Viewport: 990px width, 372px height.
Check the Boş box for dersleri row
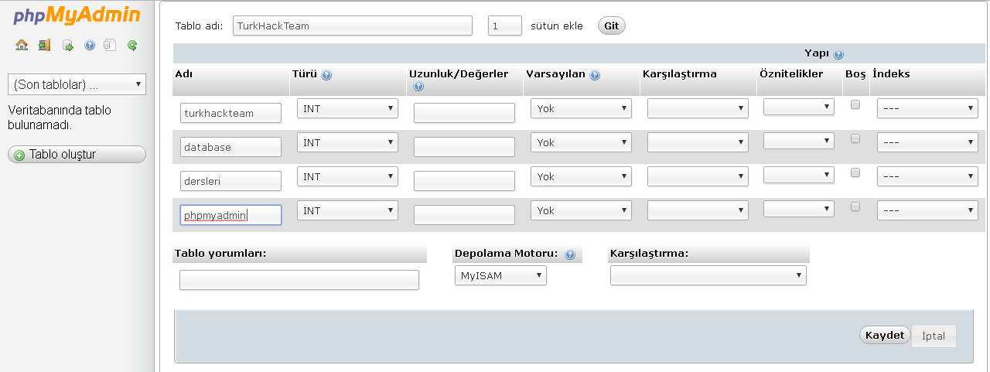tap(855, 173)
